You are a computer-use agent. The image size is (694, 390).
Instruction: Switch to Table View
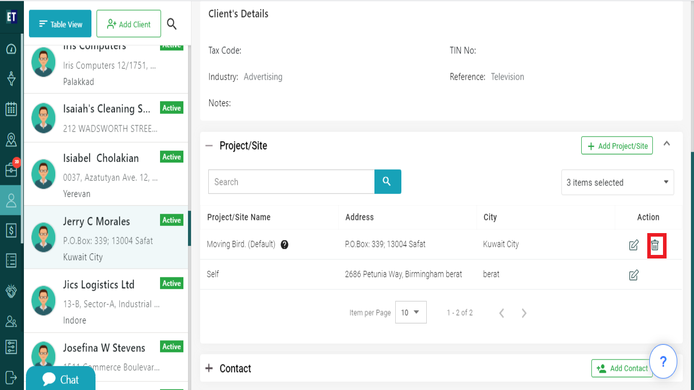(60, 24)
